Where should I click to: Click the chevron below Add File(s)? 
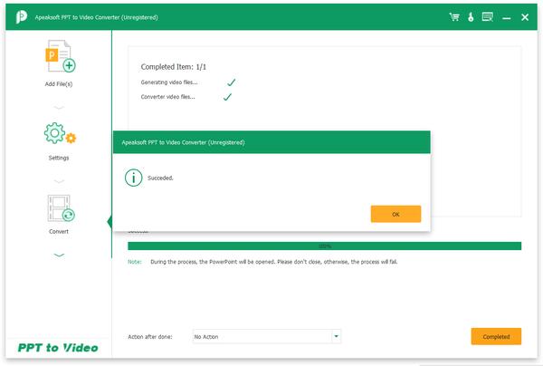click(59, 108)
